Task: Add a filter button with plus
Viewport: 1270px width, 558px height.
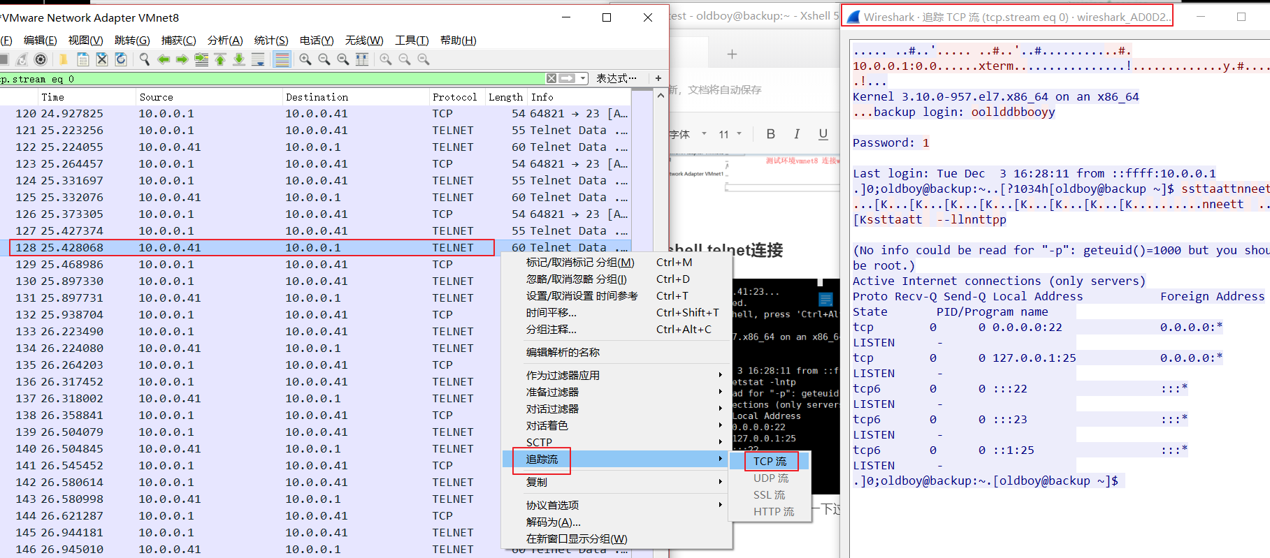Action: point(658,78)
